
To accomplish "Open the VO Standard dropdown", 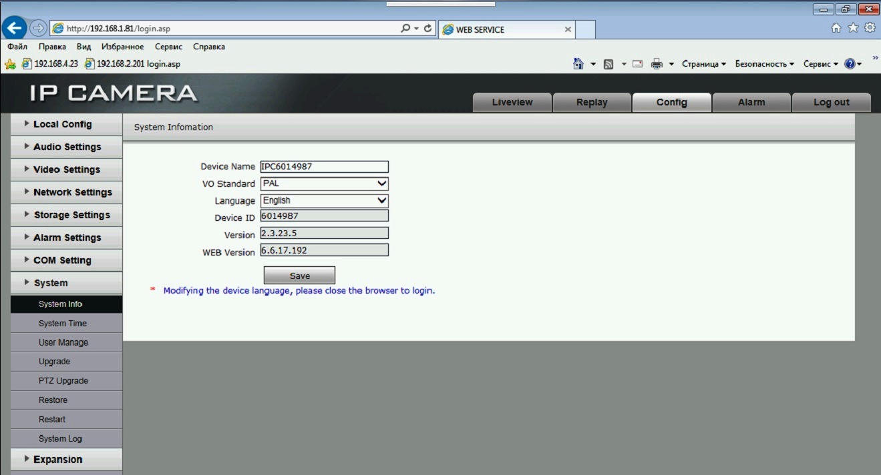I will click(x=324, y=183).
